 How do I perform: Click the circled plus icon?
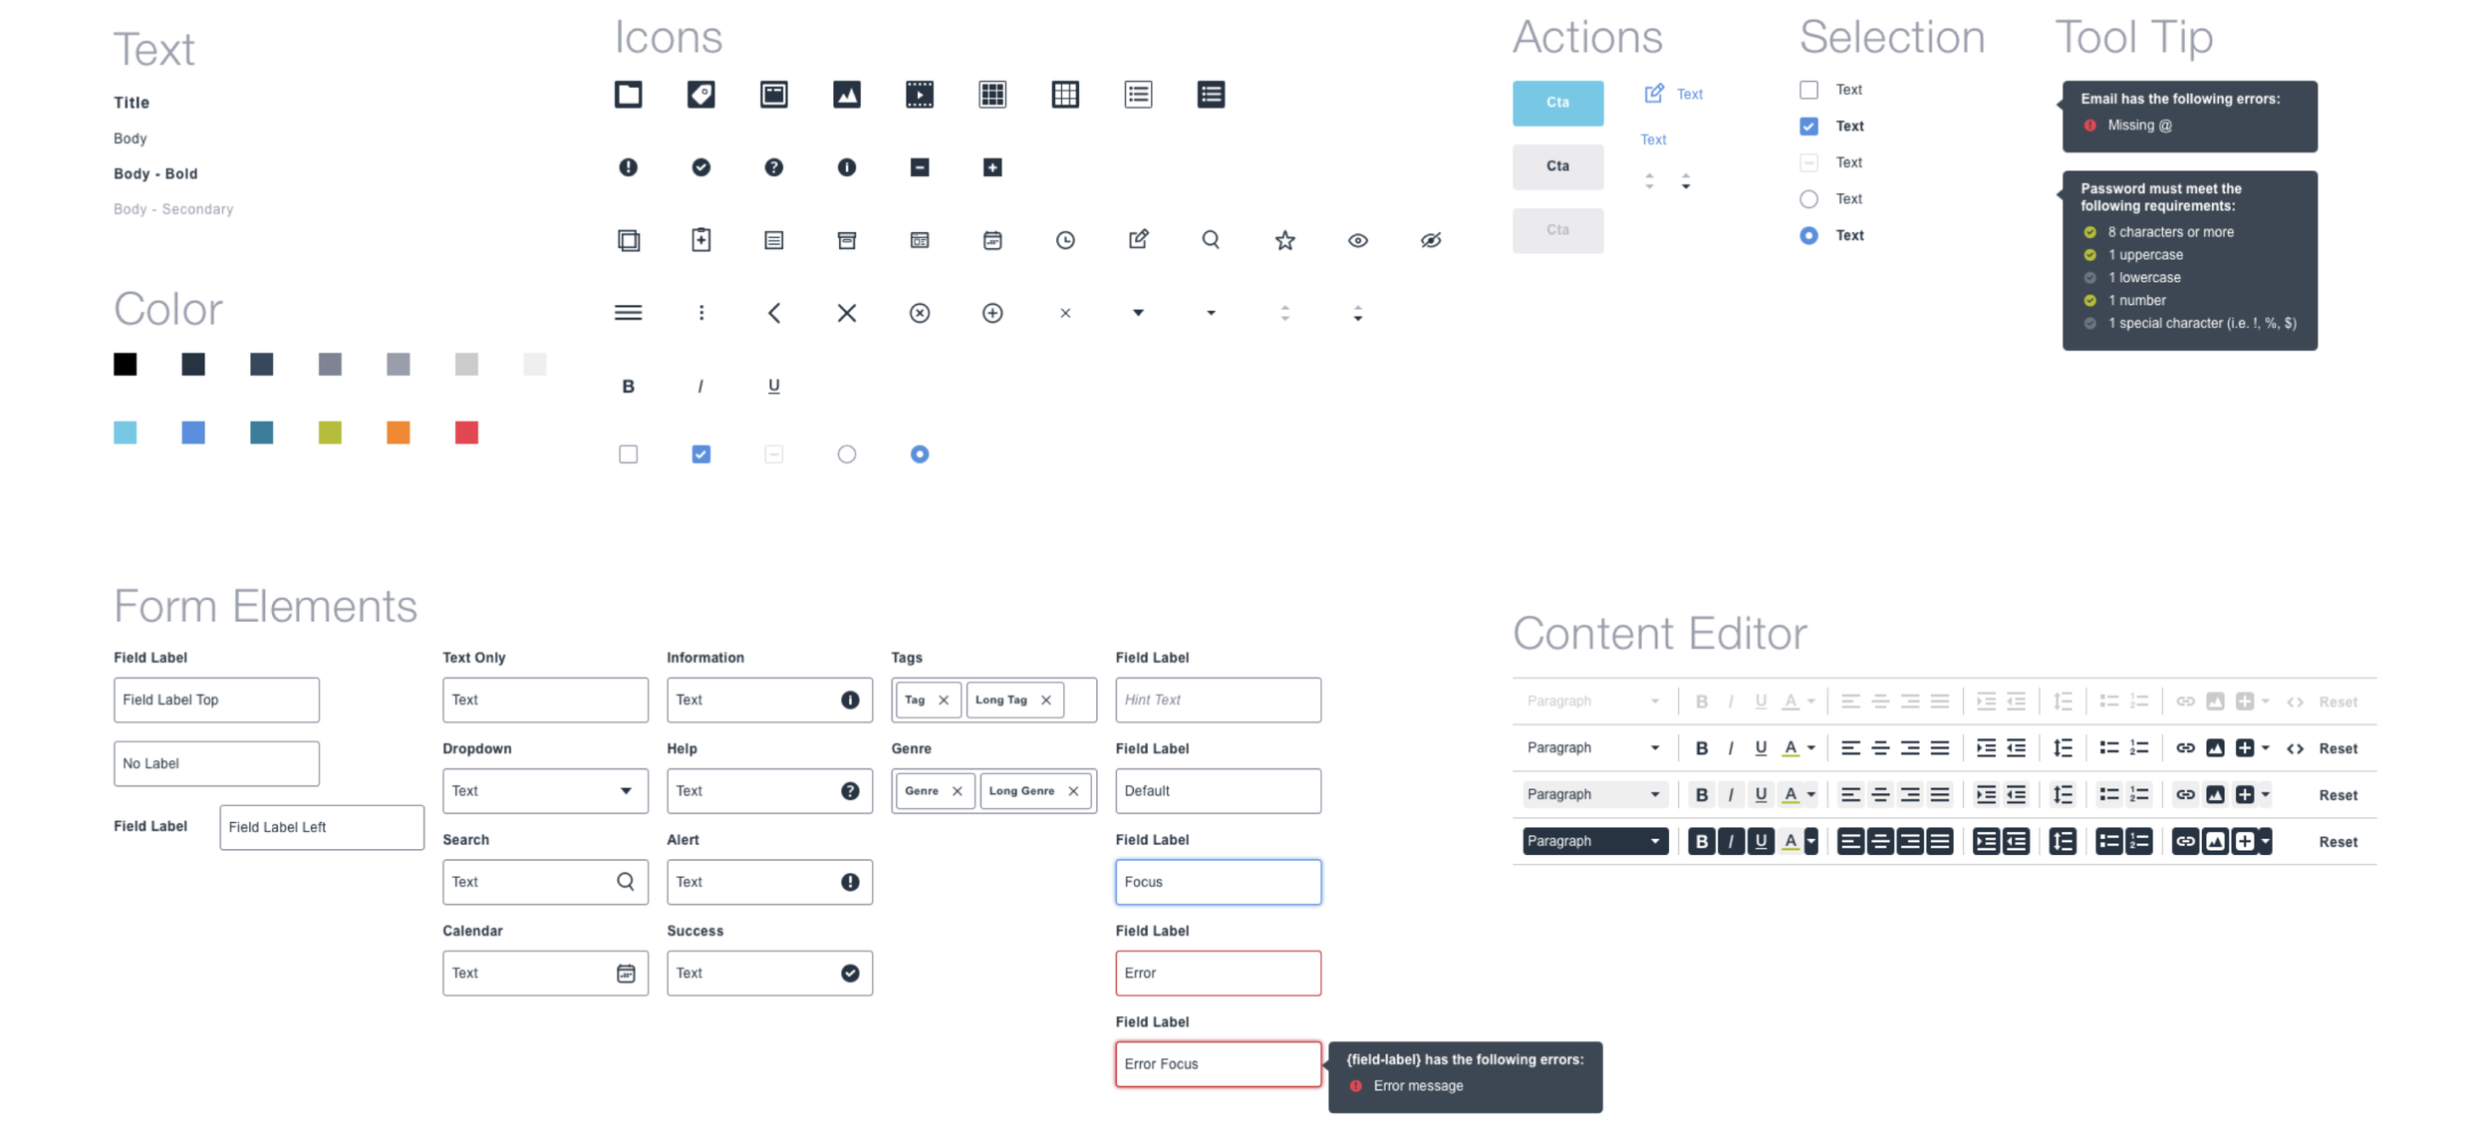point(992,313)
